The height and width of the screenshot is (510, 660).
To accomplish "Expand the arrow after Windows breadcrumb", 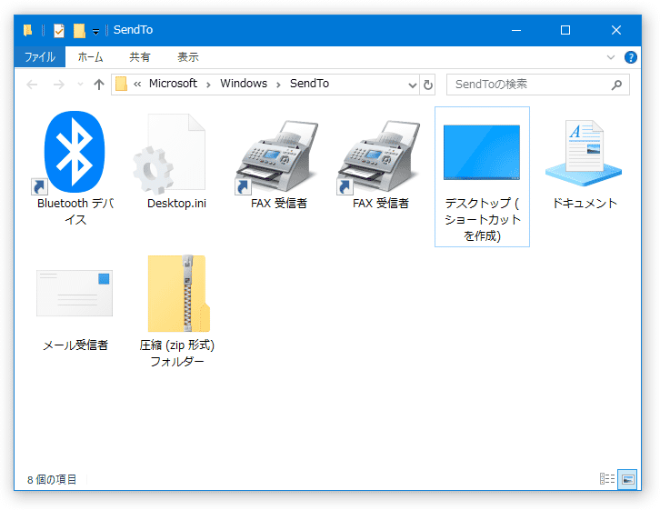I will [x=278, y=85].
